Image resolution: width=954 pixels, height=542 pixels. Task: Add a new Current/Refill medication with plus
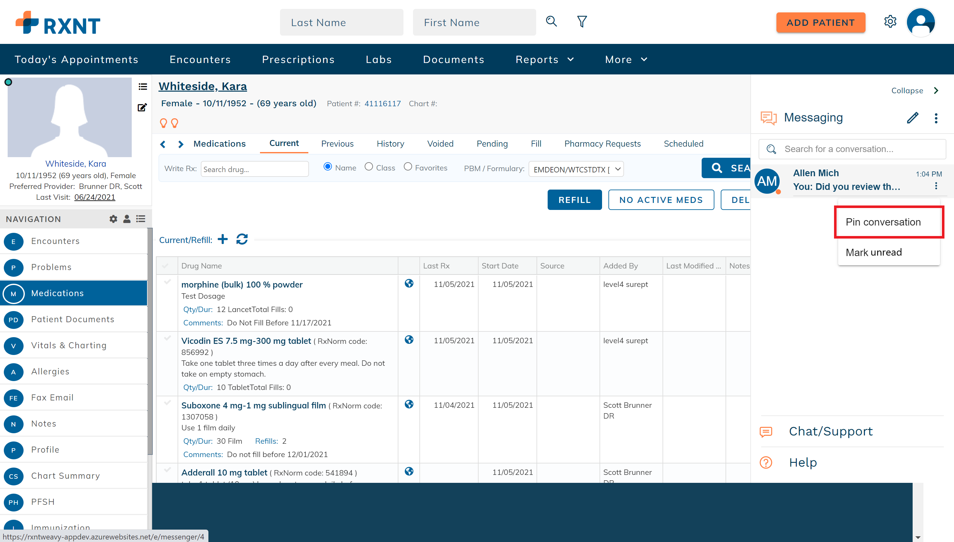(x=223, y=239)
